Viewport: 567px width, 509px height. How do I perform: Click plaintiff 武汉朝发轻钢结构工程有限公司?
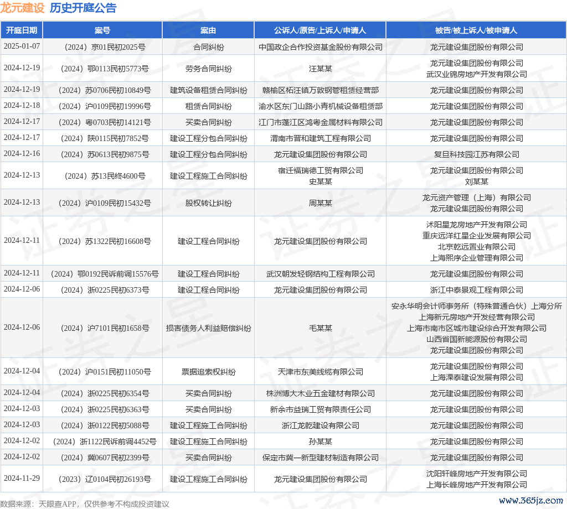pos(321,274)
